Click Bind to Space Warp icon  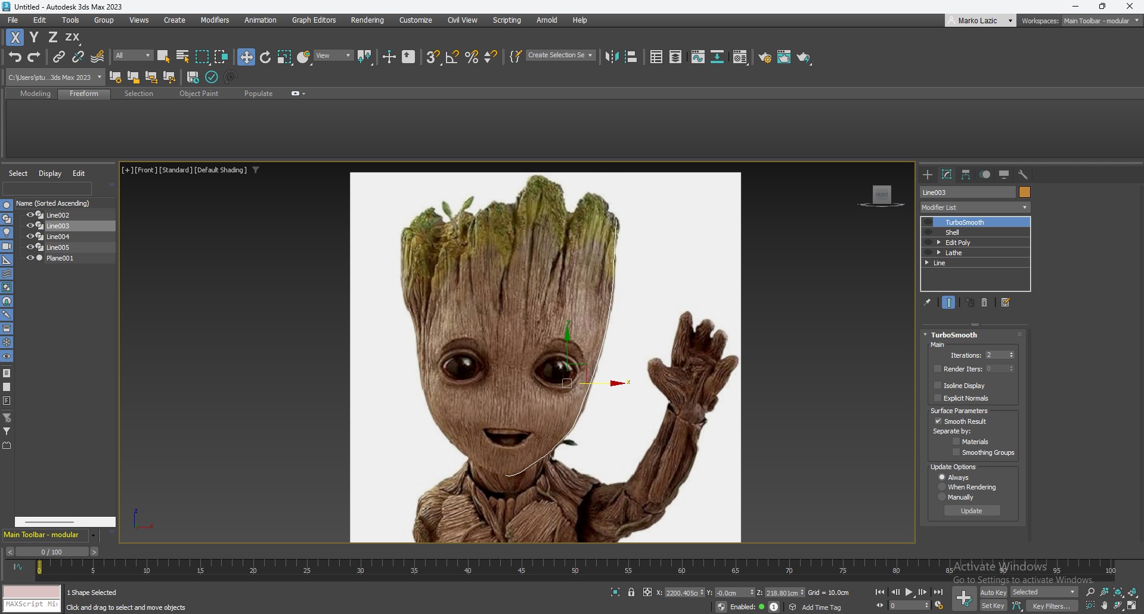pos(97,57)
